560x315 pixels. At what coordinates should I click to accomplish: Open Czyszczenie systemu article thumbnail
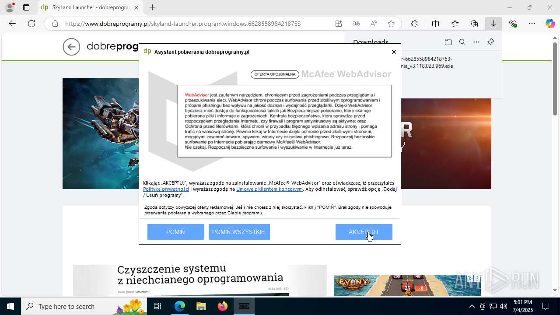click(x=200, y=280)
